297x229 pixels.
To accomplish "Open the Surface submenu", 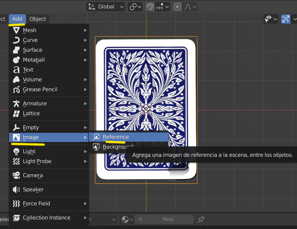I will point(49,50).
